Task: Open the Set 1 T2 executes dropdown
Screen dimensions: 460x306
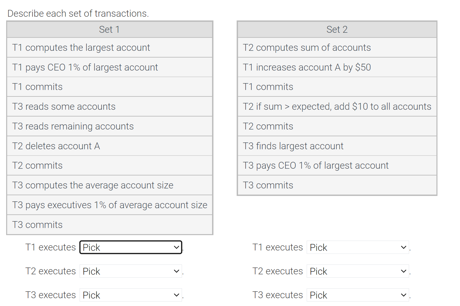Action: pyautogui.click(x=131, y=271)
